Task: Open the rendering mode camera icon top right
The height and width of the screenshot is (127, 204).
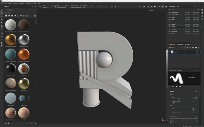Action: 166,6
